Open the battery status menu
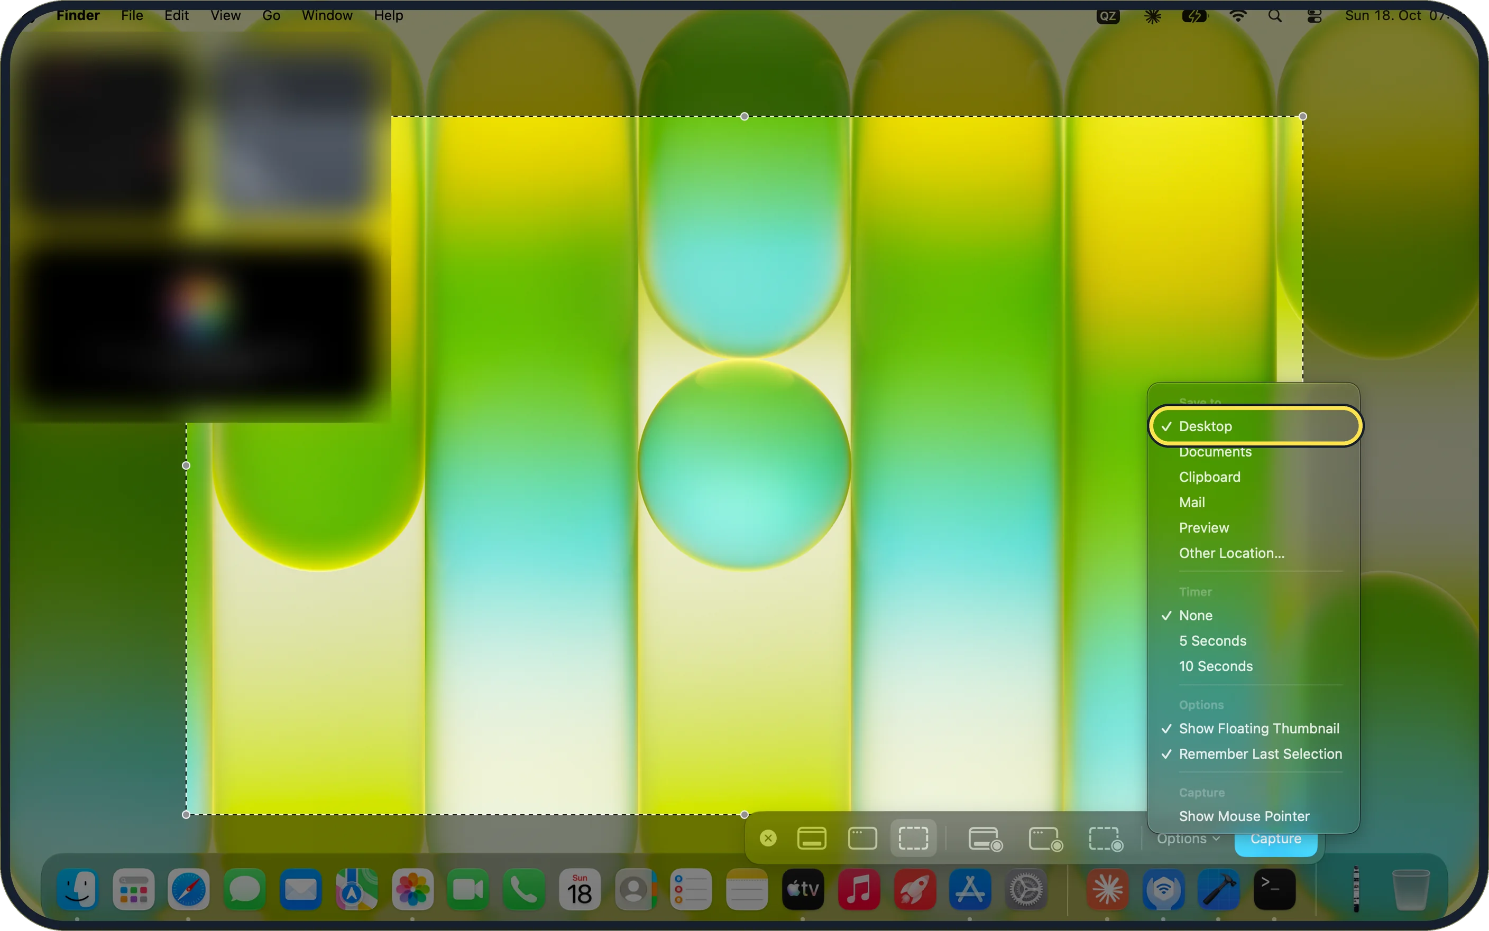The width and height of the screenshot is (1489, 931). (x=1194, y=16)
